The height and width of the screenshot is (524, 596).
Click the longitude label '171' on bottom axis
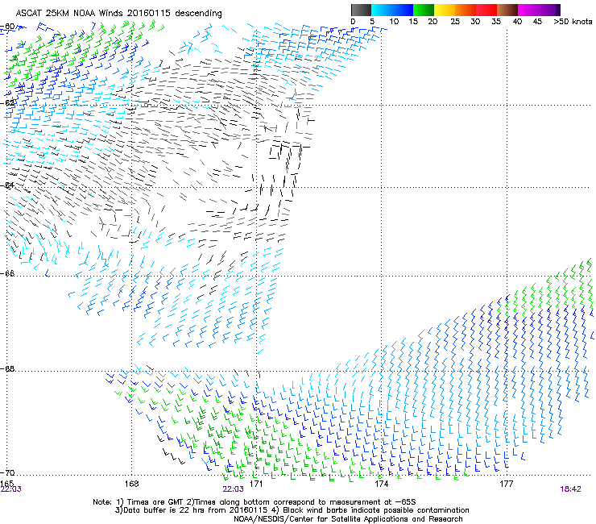tap(256, 484)
